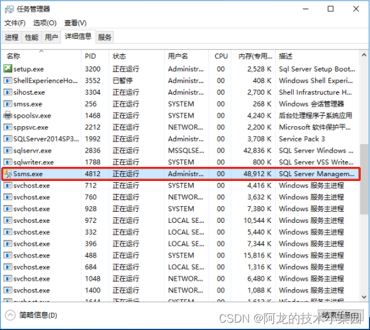Screen dimensions: 370x330
Task: Click icon of svchost.exe PID 928
Action: [7, 209]
